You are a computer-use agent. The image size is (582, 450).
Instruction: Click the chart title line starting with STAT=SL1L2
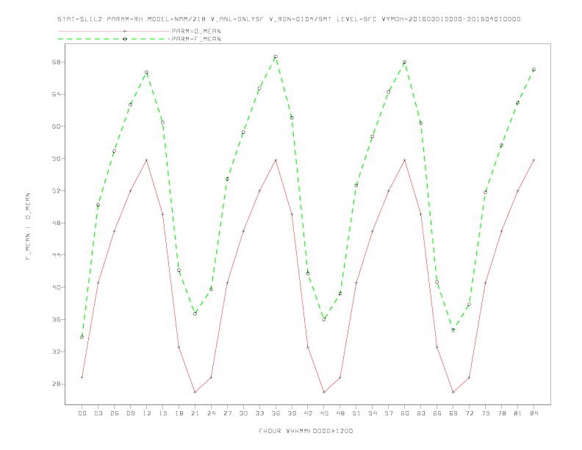pyautogui.click(x=289, y=19)
